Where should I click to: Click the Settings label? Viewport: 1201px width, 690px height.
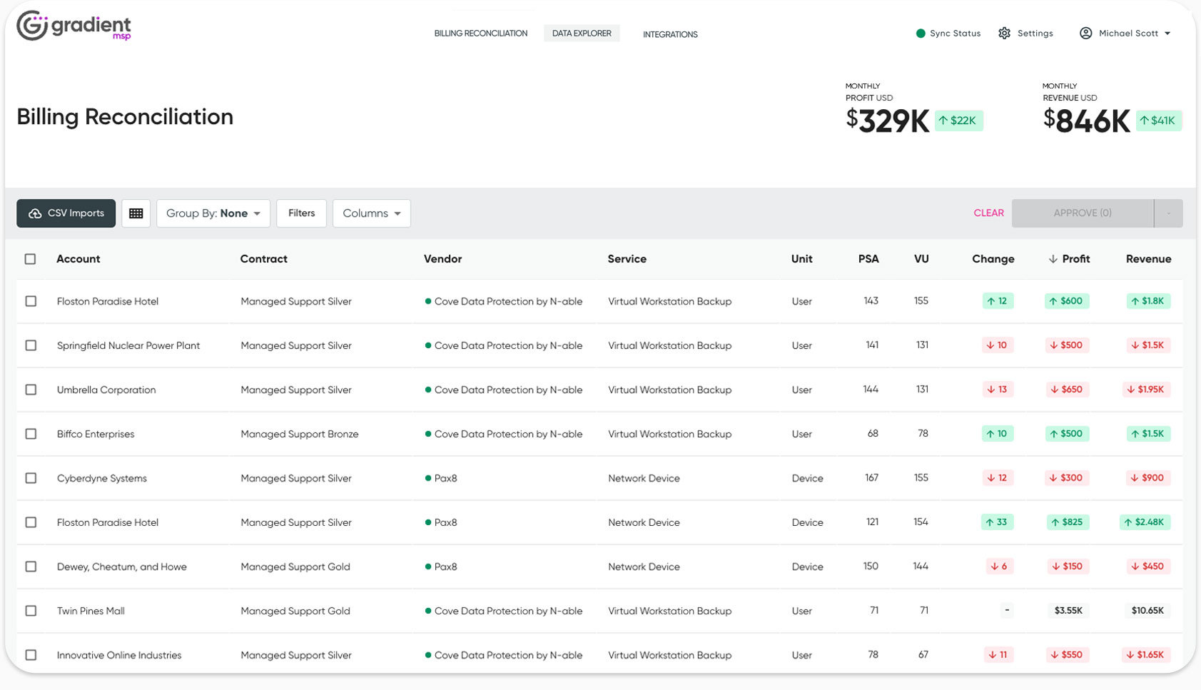1035,34
